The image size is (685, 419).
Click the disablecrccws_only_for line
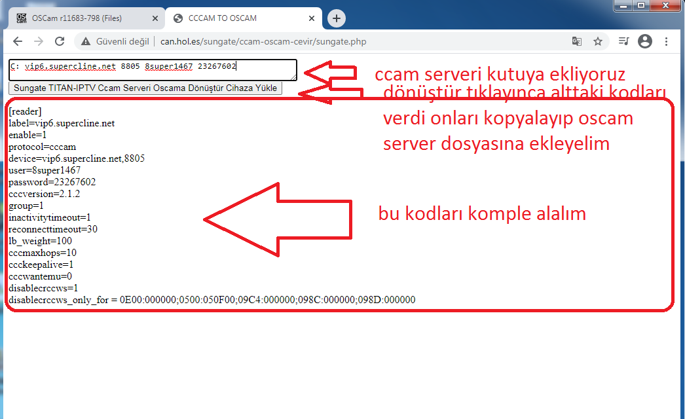(x=212, y=300)
